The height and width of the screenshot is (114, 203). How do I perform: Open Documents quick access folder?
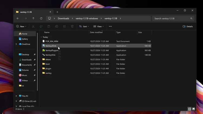27,65
